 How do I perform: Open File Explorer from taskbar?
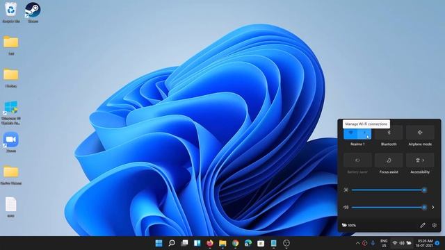(x=222, y=243)
